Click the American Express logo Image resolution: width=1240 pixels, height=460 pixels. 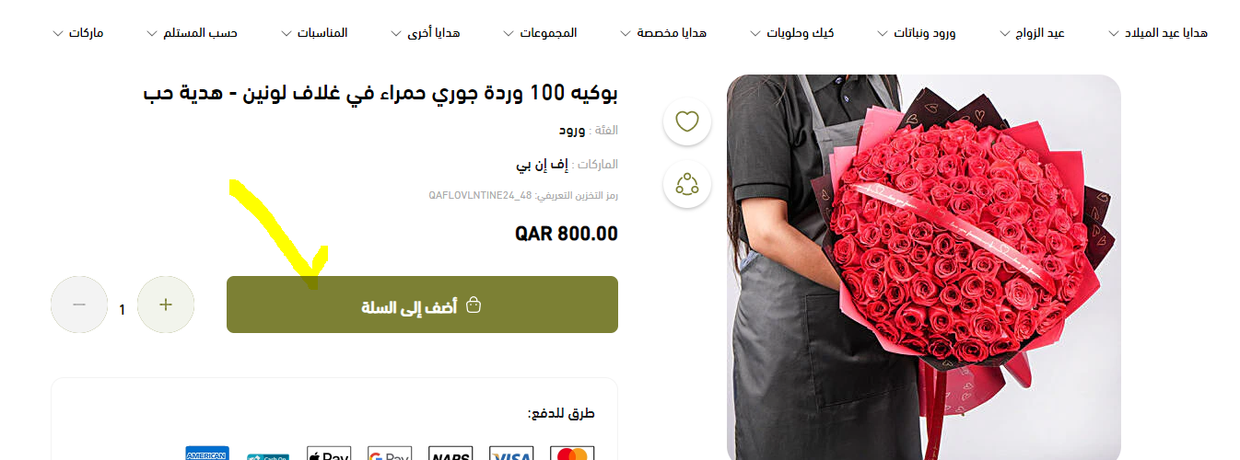(x=207, y=454)
